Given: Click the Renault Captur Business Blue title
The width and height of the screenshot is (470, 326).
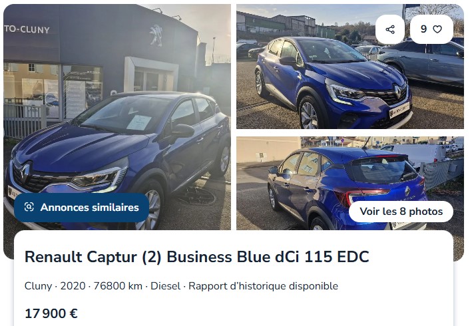Looking at the screenshot, I should coord(196,257).
